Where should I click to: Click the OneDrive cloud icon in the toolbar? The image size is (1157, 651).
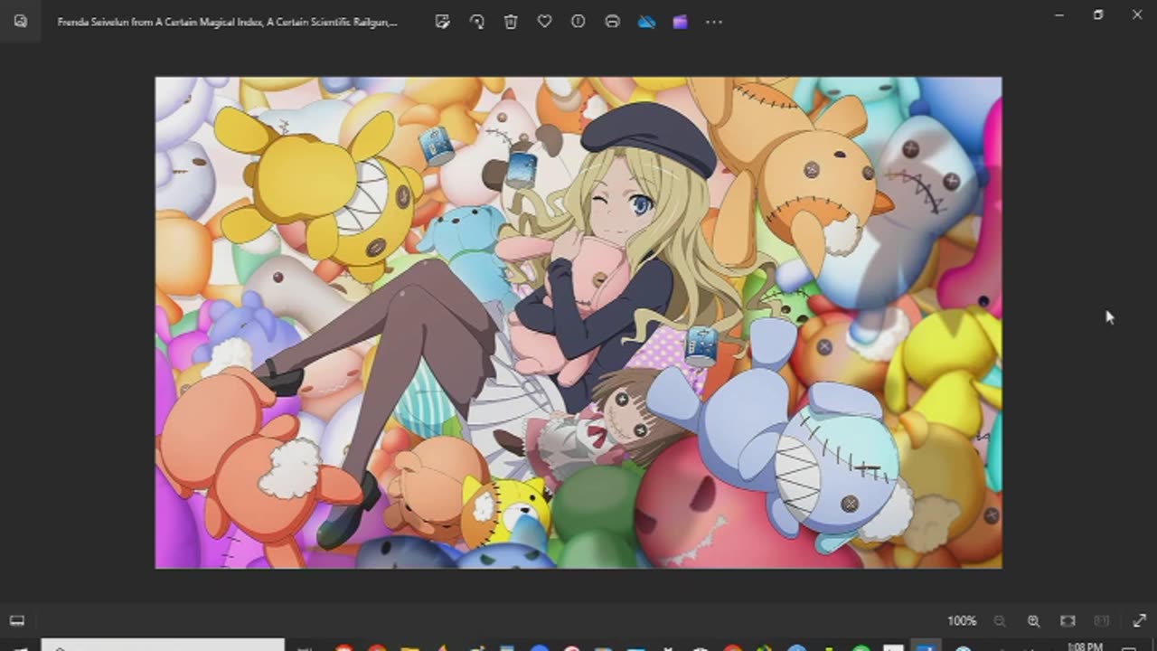[646, 22]
